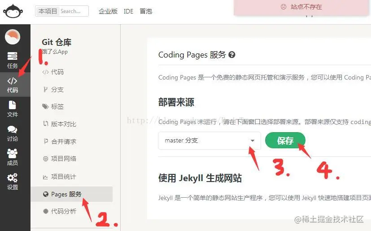
Task: Open the user avatar in sidebar
Action: click(13, 37)
